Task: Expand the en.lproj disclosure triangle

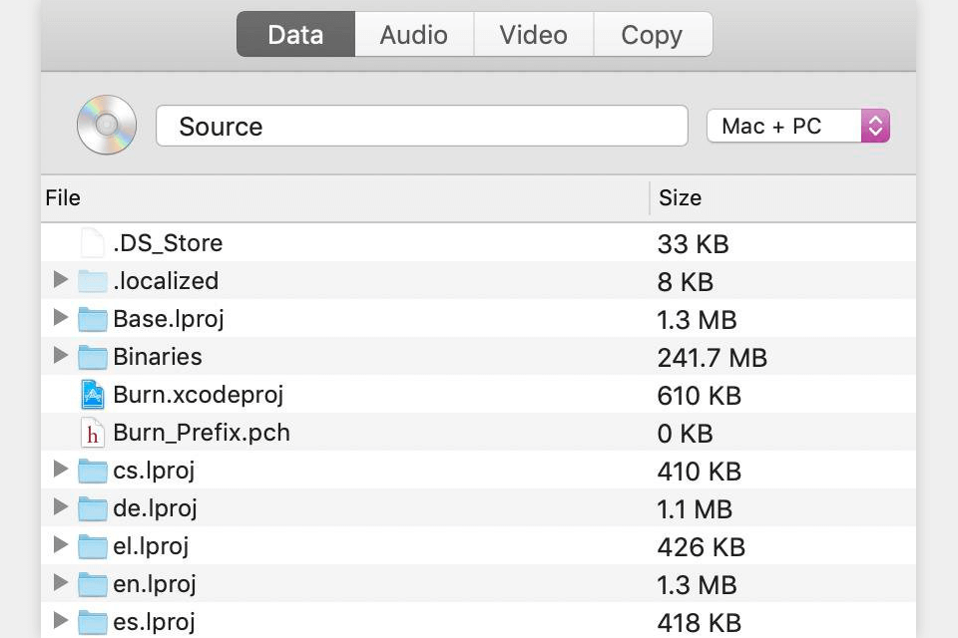Action: point(61,583)
